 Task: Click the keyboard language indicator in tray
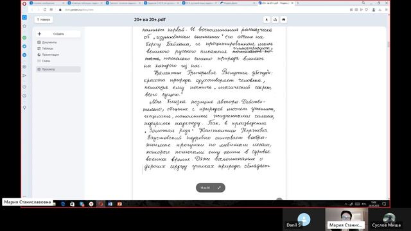click(364, 204)
